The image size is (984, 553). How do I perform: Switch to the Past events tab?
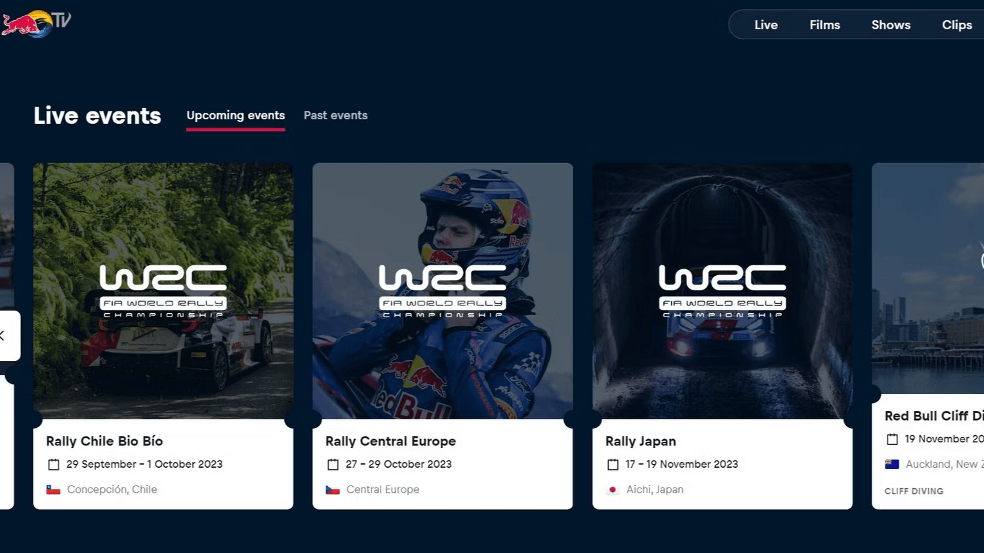point(335,115)
